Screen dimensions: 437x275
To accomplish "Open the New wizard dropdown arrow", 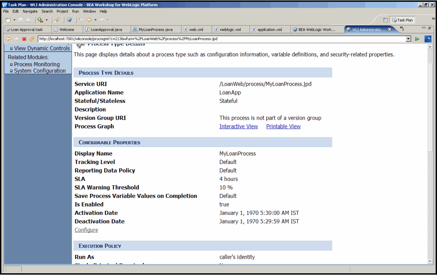I will [x=14, y=20].
